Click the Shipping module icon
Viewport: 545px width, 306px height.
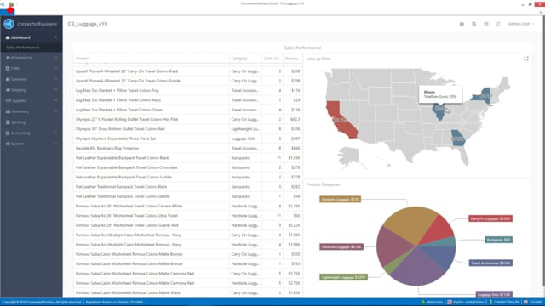[x=9, y=90]
